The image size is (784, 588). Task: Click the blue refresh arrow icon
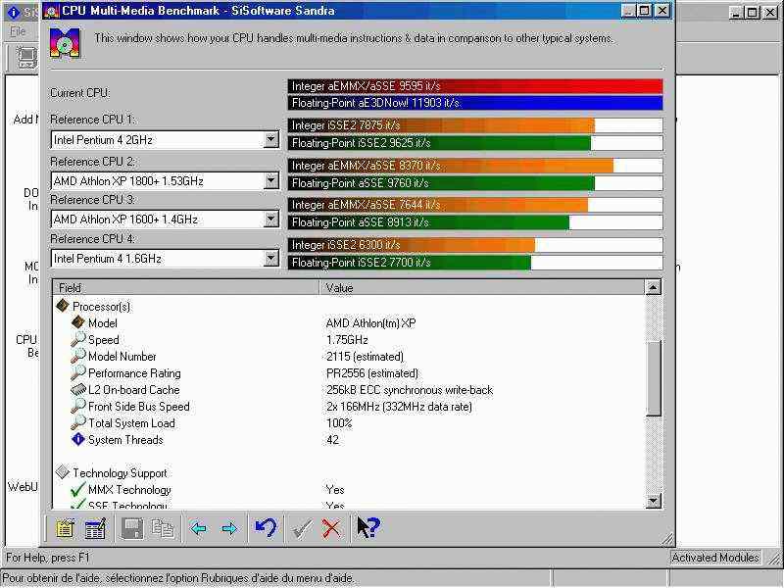(266, 527)
